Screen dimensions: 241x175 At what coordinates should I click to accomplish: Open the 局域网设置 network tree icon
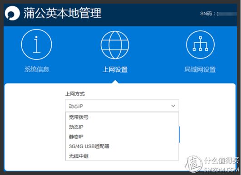[200, 44]
